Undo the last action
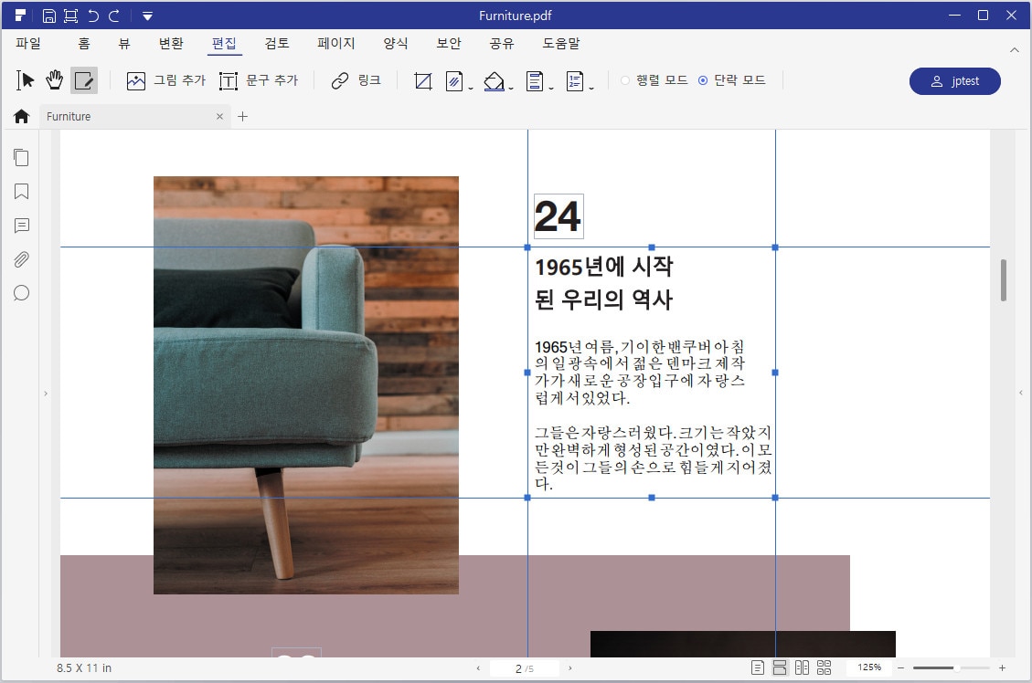 (x=93, y=16)
